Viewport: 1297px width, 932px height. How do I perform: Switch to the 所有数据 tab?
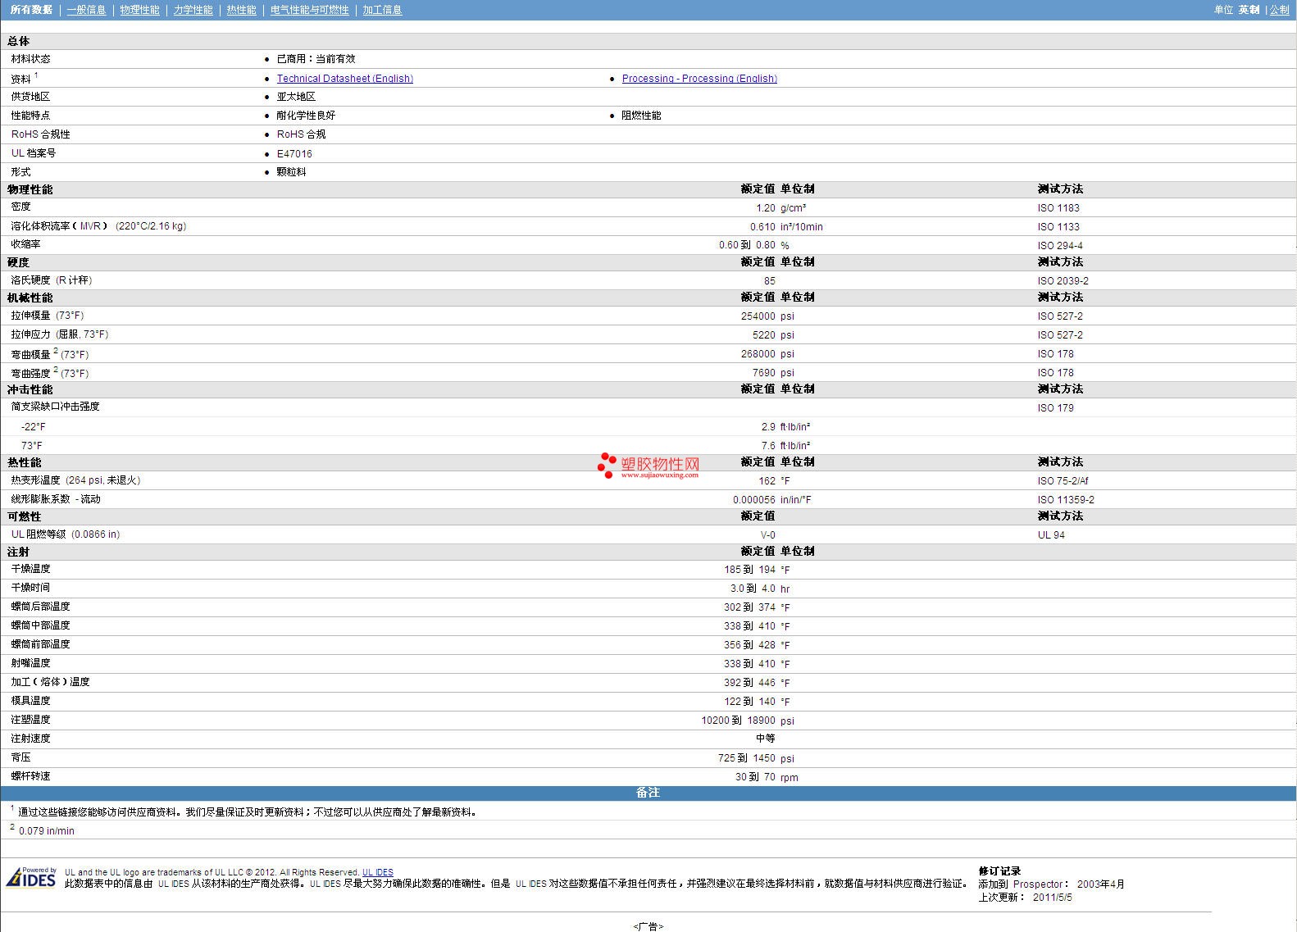tap(31, 10)
